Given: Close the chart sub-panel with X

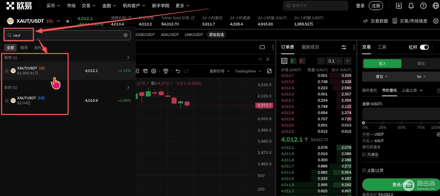Looking at the screenshot, I should coord(268,59).
